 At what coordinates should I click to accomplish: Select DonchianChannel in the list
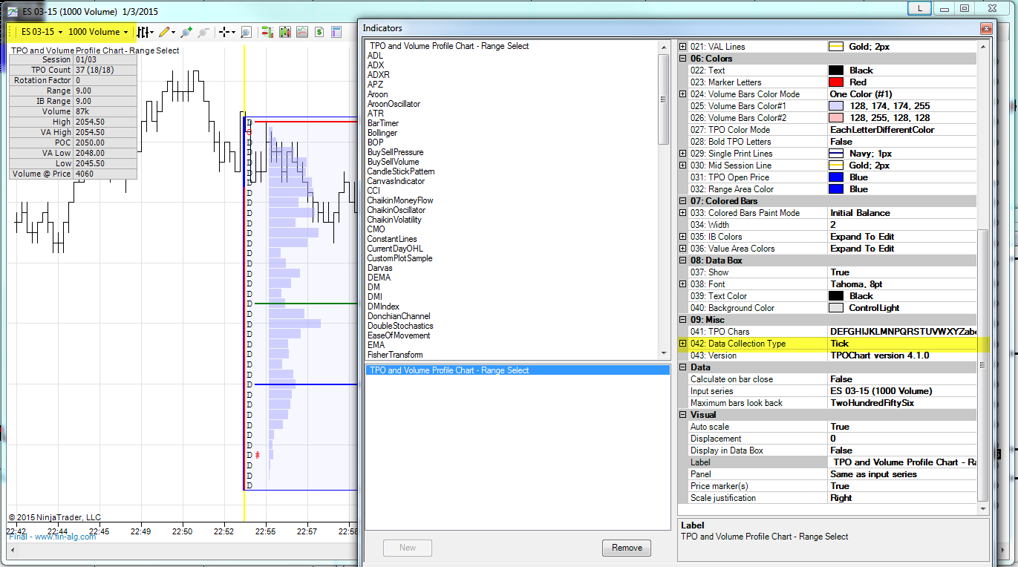(x=400, y=316)
